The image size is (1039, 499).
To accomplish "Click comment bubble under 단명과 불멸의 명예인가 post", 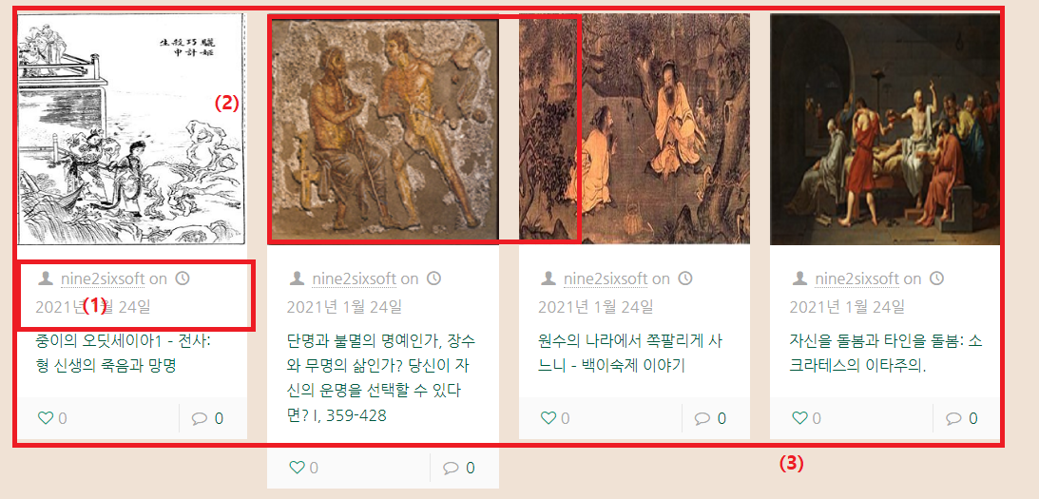I will click(451, 469).
